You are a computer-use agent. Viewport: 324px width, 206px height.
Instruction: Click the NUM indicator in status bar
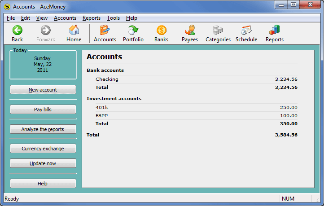tap(288, 198)
